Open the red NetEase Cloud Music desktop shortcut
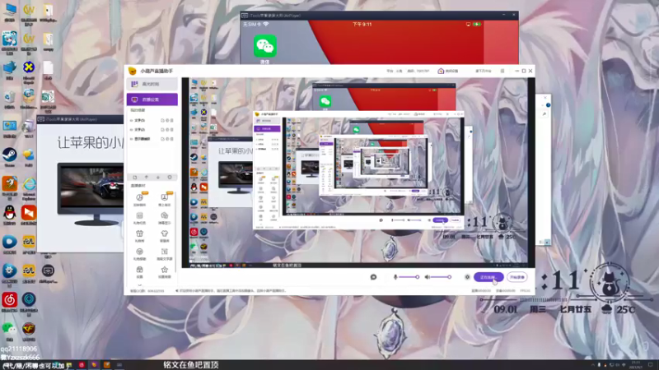The image size is (659, 370). (9, 300)
